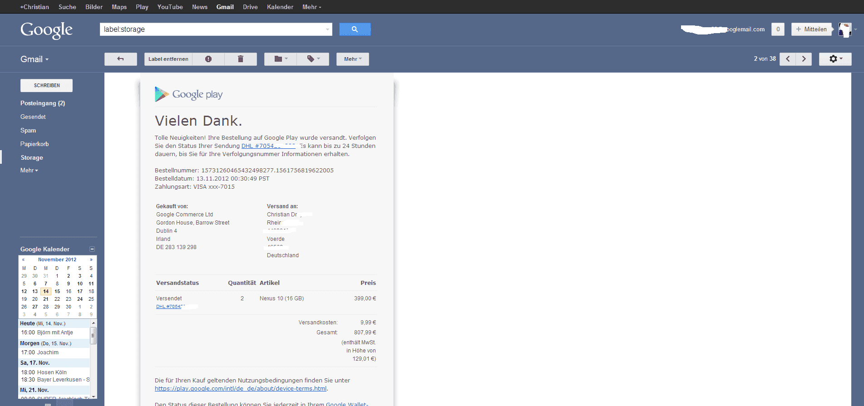Open +Christian in the top bar
This screenshot has height=406, width=864.
pos(35,7)
